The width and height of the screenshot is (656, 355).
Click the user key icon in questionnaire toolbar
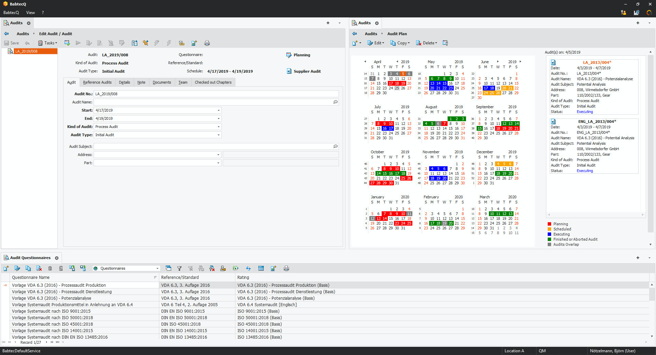coord(223,268)
